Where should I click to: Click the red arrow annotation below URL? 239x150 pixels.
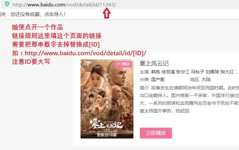107,13
